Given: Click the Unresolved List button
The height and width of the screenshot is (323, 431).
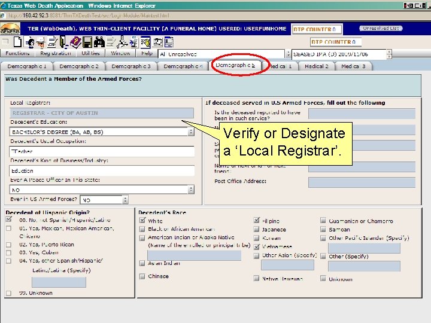Looking at the screenshot, I should [381, 28].
